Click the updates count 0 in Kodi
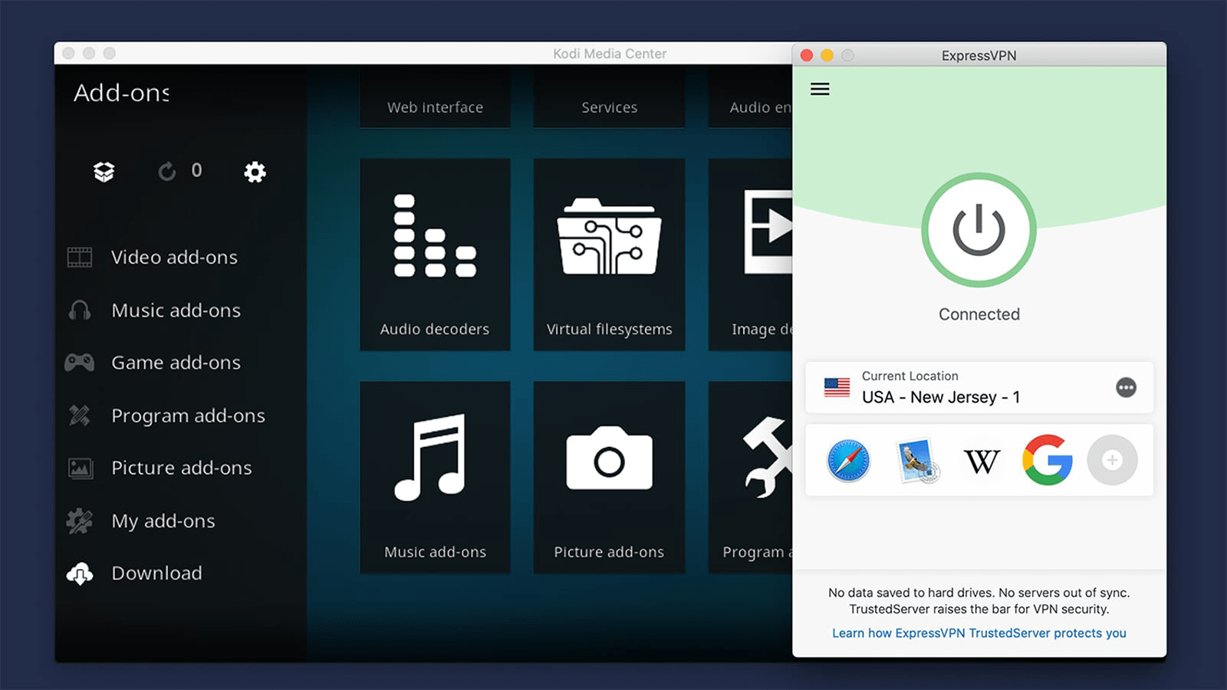The width and height of the screenshot is (1227, 690). tap(196, 170)
